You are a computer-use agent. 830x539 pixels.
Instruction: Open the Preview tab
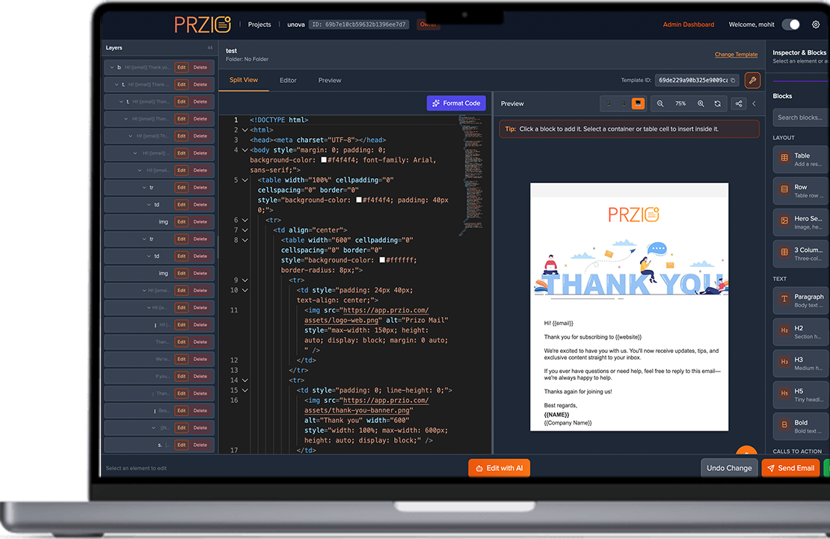click(x=330, y=80)
